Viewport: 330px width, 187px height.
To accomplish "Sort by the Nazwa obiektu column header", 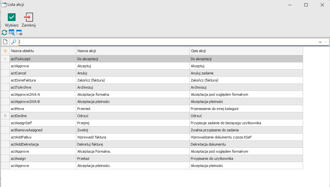I will tap(42, 51).
